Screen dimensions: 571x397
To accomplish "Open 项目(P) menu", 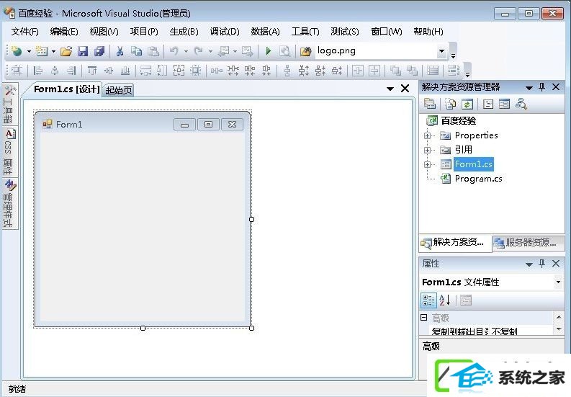I will pos(144,32).
